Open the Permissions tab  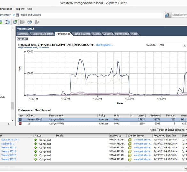[x=122, y=34]
